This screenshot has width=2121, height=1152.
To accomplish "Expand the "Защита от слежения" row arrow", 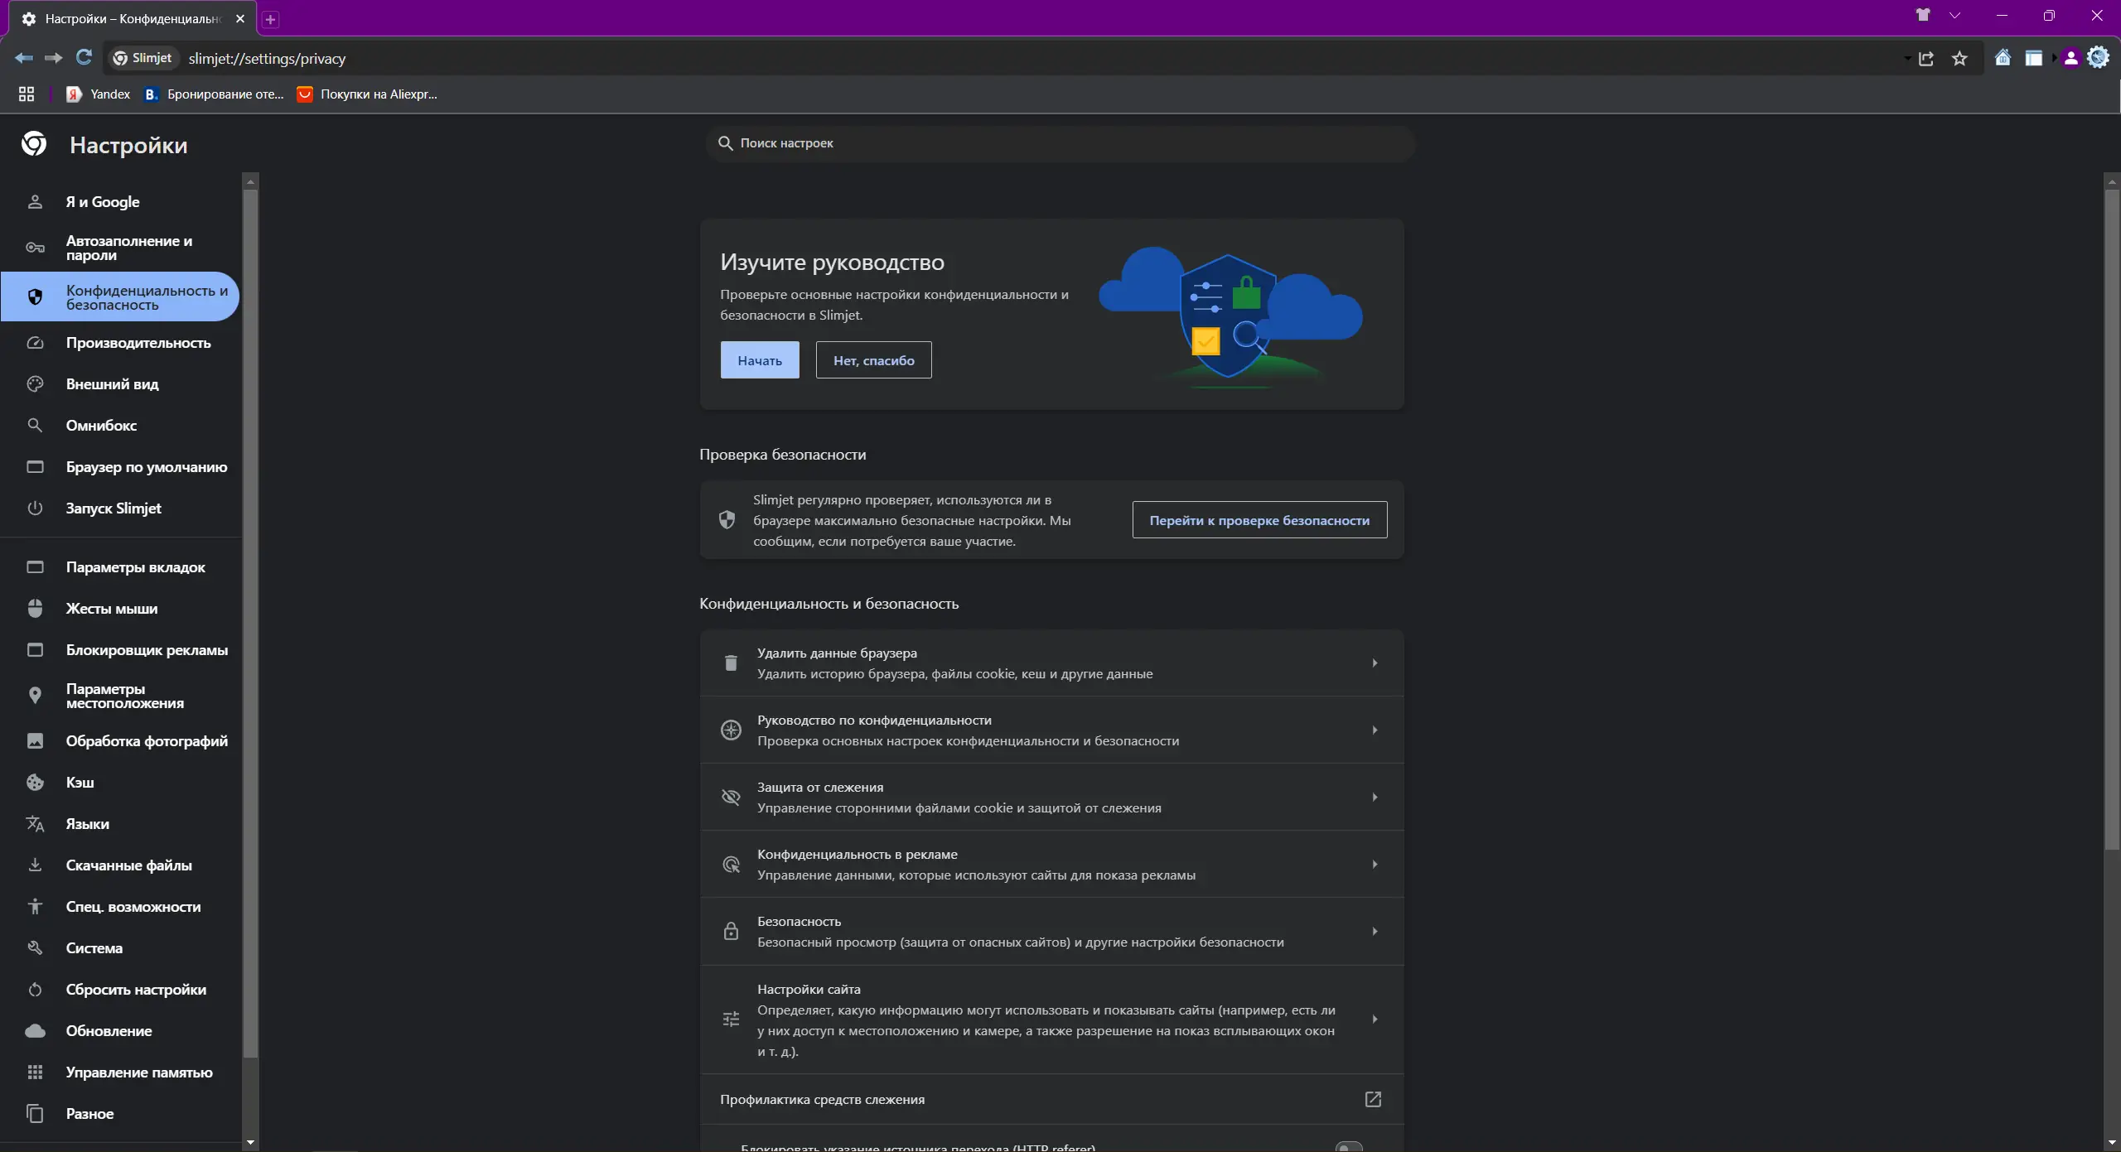I will (1375, 798).
